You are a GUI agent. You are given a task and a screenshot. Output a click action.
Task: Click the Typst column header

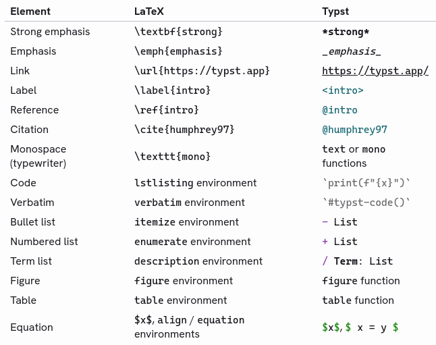click(x=335, y=11)
